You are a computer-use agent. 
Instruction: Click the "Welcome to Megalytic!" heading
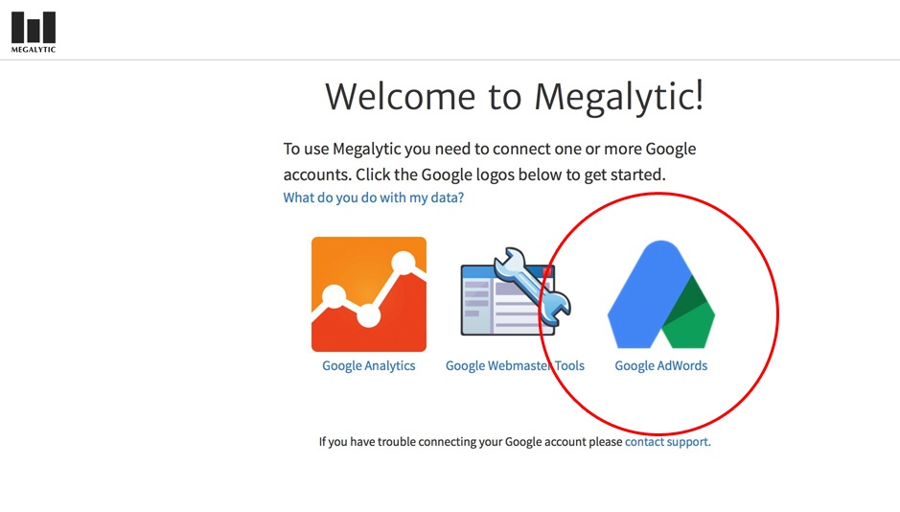514,96
